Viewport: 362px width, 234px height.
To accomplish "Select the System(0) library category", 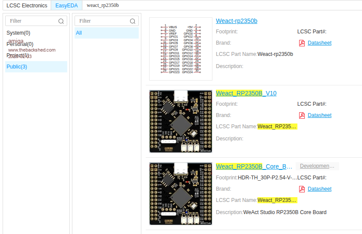I will (18, 33).
